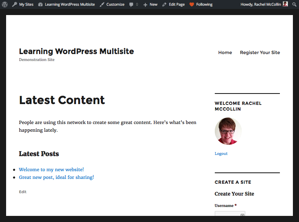This screenshot has width=299, height=222.
Task: Click the Logout link in sidebar
Action: 221,153
